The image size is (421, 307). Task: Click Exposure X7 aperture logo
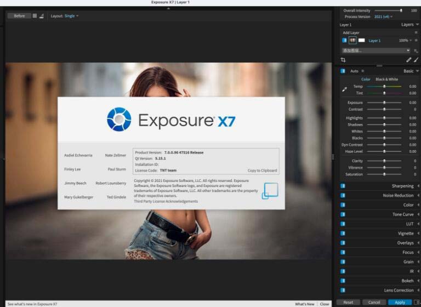119,120
